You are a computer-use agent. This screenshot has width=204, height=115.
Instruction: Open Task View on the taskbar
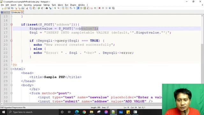[69, 112]
